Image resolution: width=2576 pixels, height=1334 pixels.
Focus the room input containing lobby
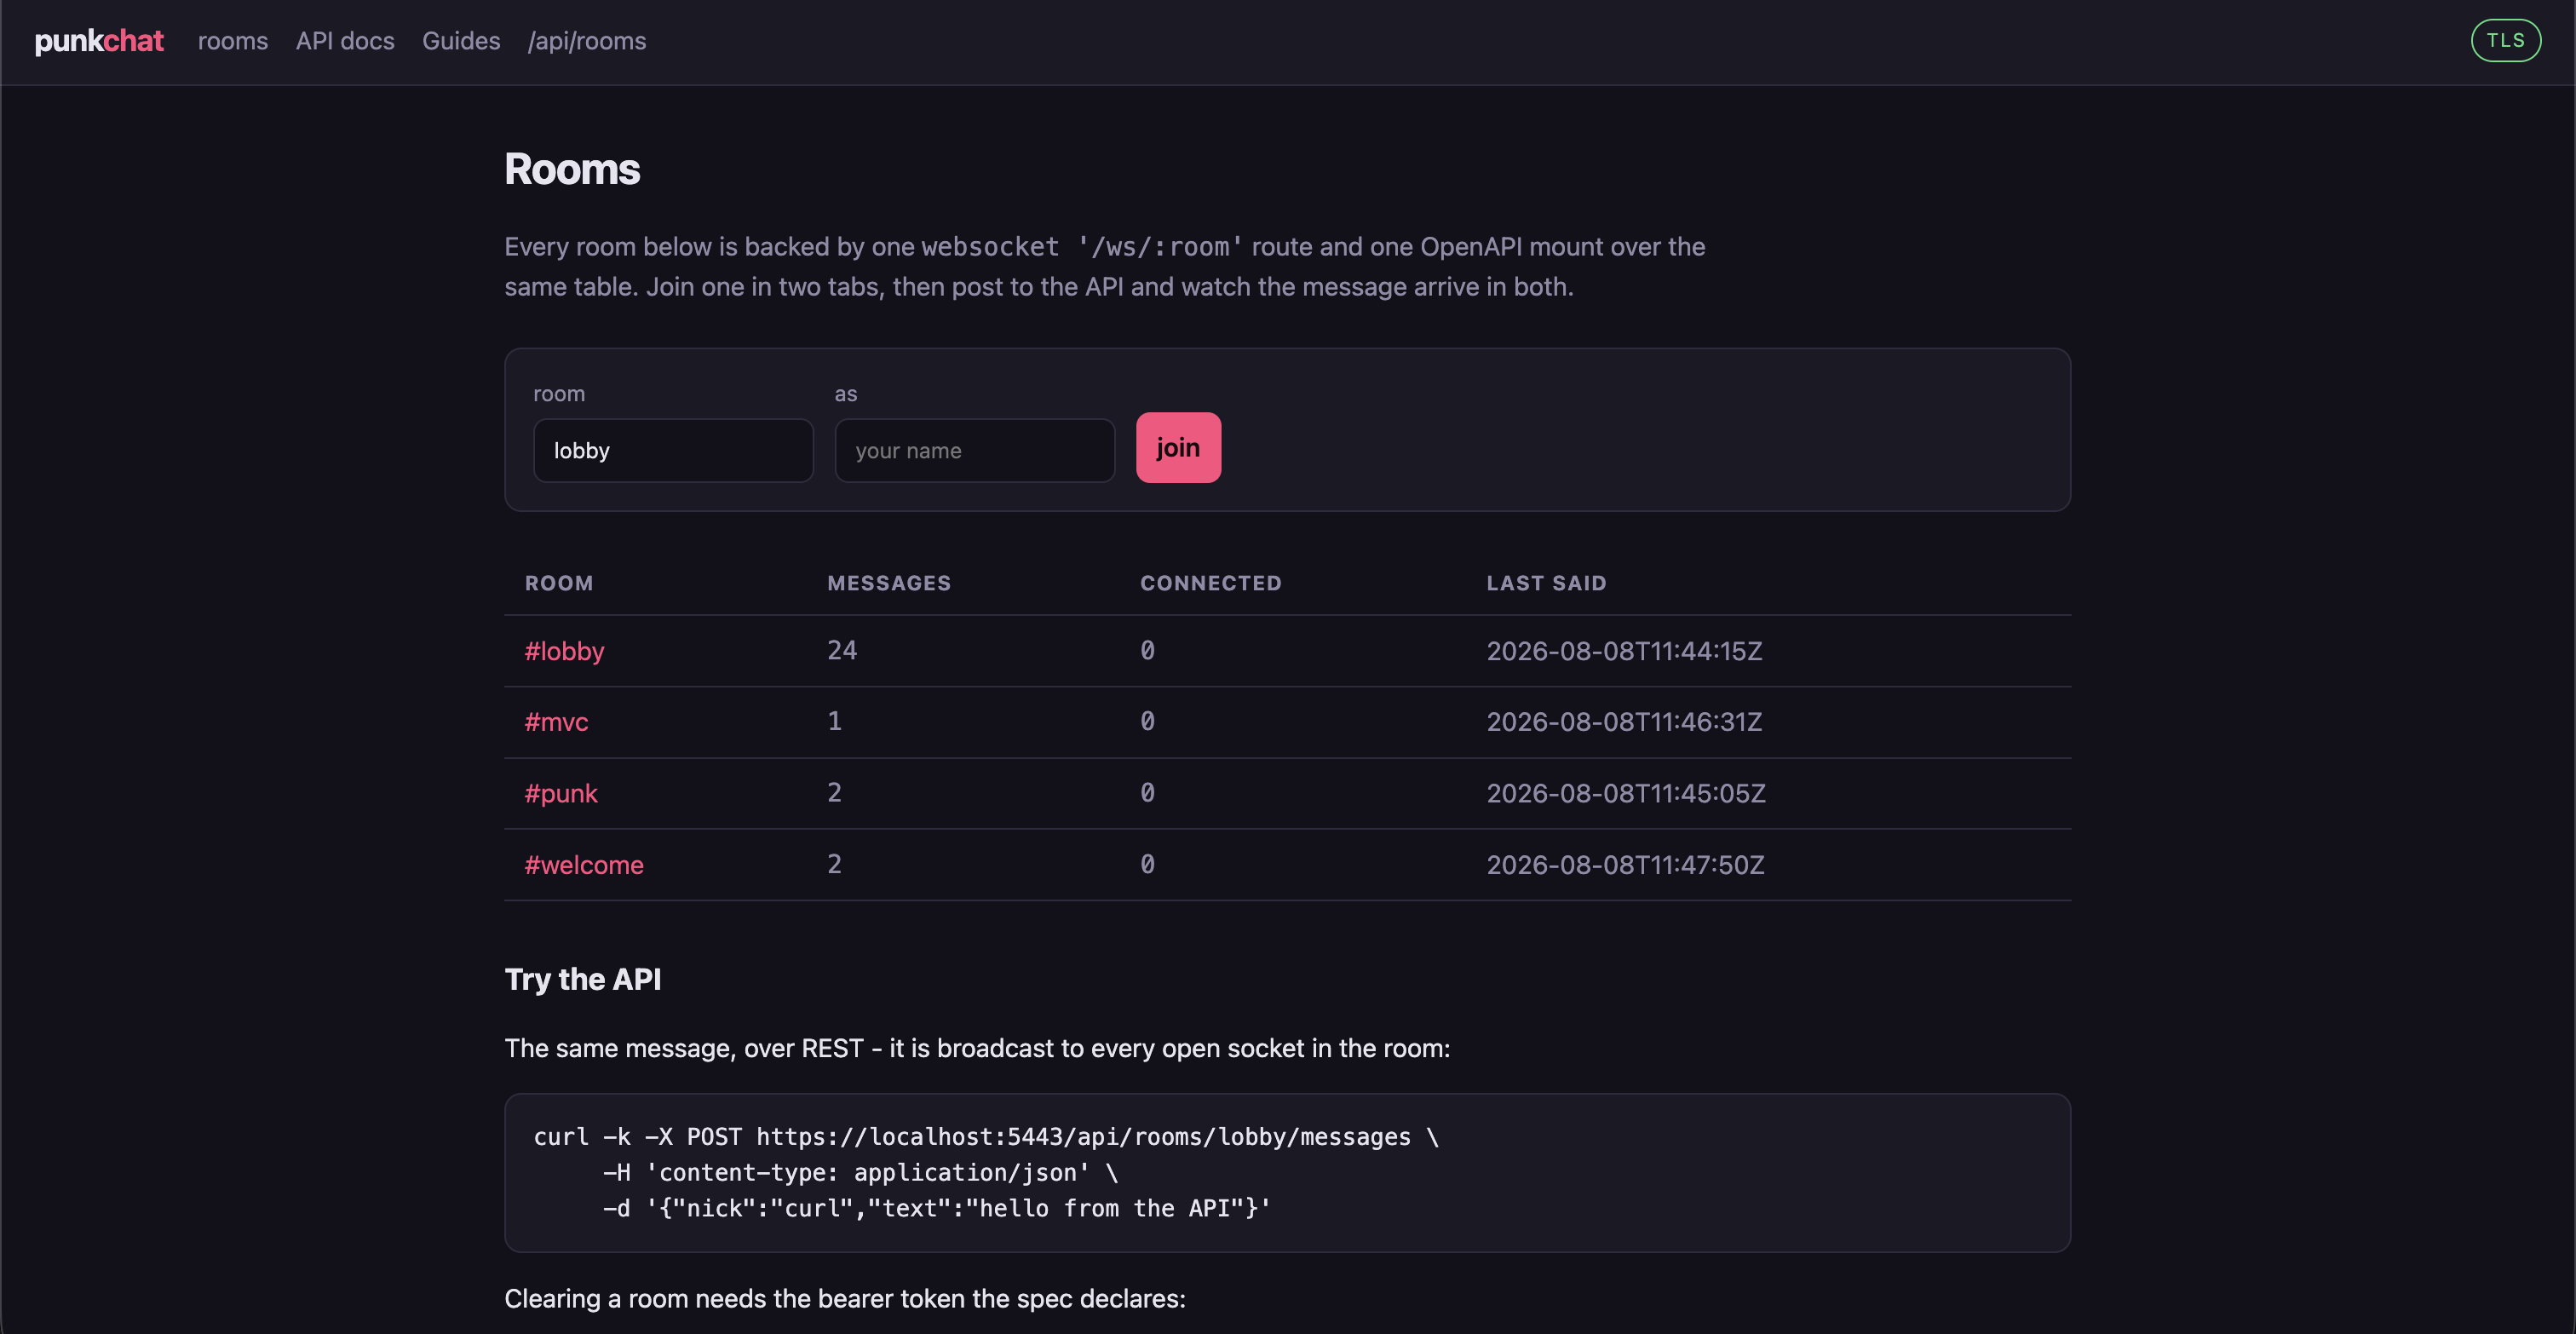(673, 450)
